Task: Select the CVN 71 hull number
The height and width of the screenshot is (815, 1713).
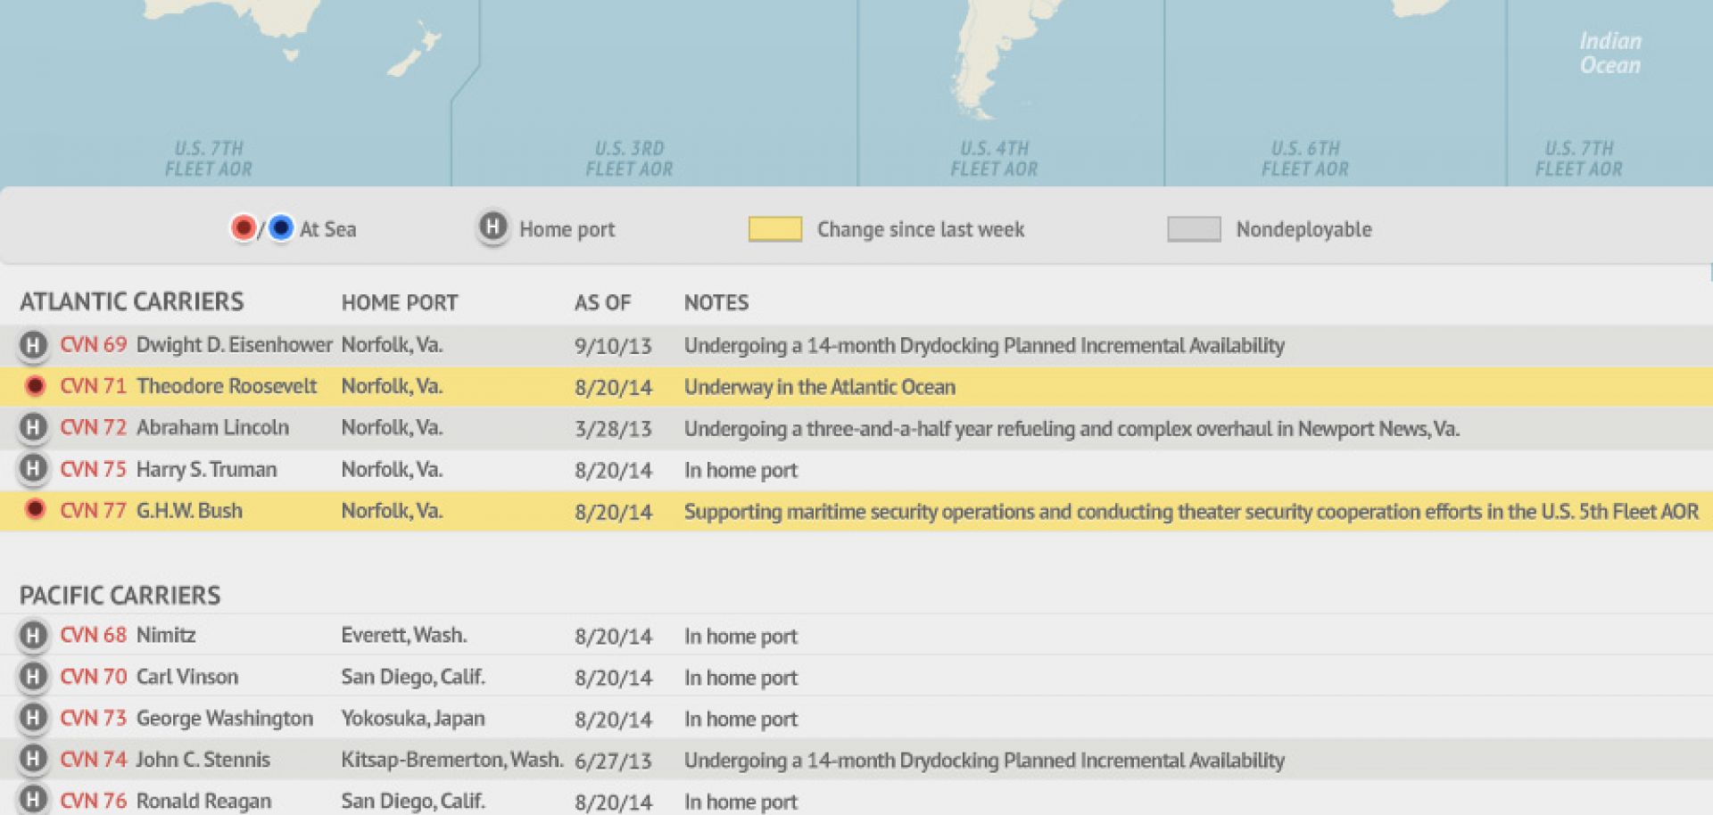Action: point(94,386)
